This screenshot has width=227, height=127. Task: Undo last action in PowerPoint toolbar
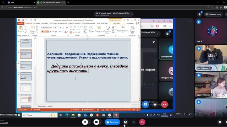(x=26, y=20)
